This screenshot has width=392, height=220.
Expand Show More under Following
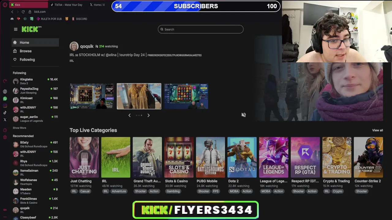point(20,128)
